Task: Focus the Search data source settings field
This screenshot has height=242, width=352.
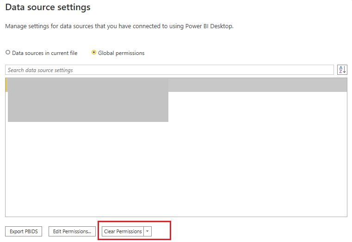Action: [x=169, y=70]
